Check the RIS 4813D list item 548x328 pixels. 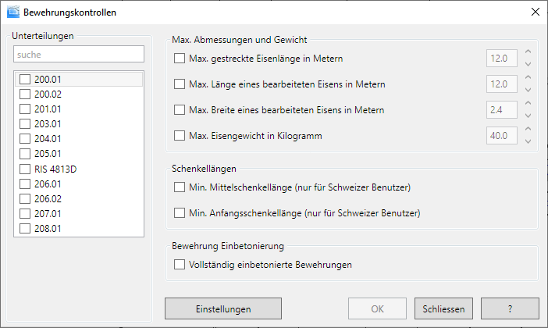click(x=26, y=169)
